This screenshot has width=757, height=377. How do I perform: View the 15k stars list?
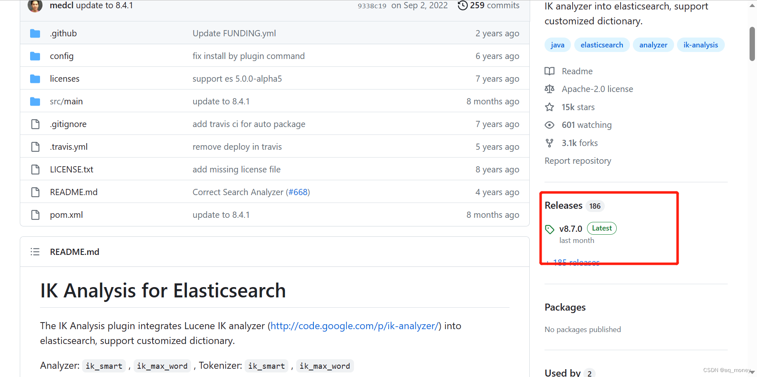pos(578,107)
